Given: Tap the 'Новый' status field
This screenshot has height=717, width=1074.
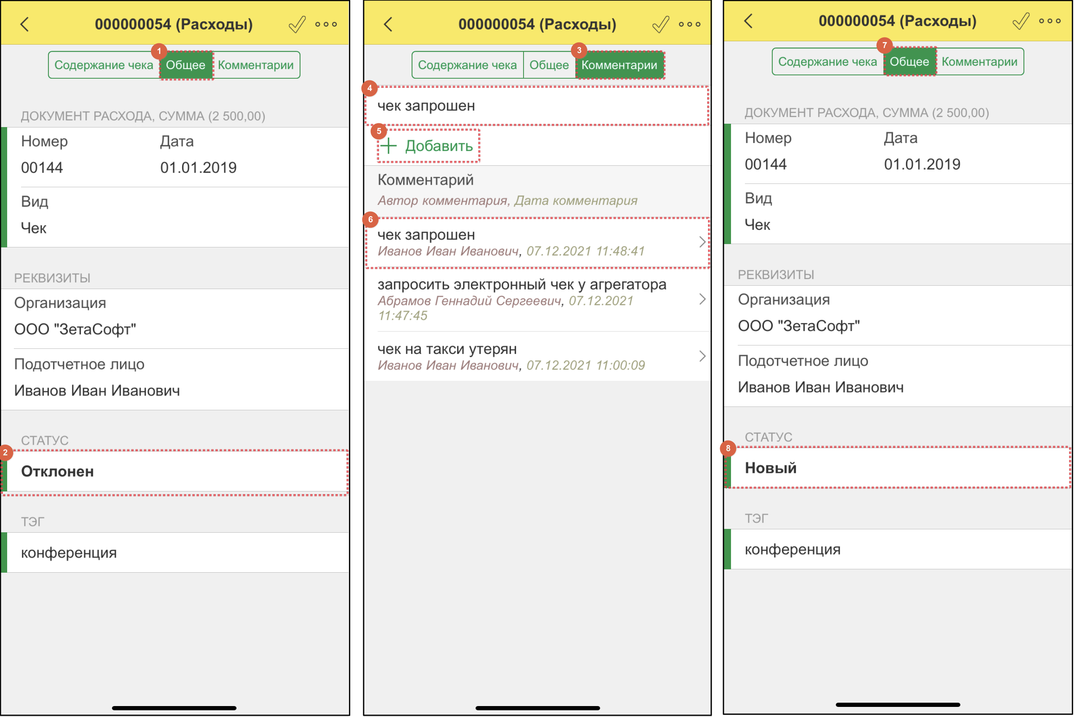Looking at the screenshot, I should tap(898, 468).
